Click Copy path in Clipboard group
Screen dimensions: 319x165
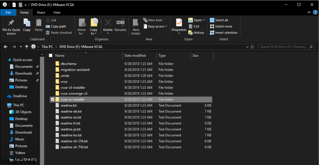coord(56,26)
